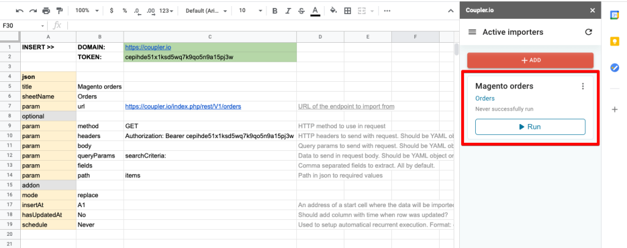Select the 'INSERT >>' cell

tap(48, 47)
